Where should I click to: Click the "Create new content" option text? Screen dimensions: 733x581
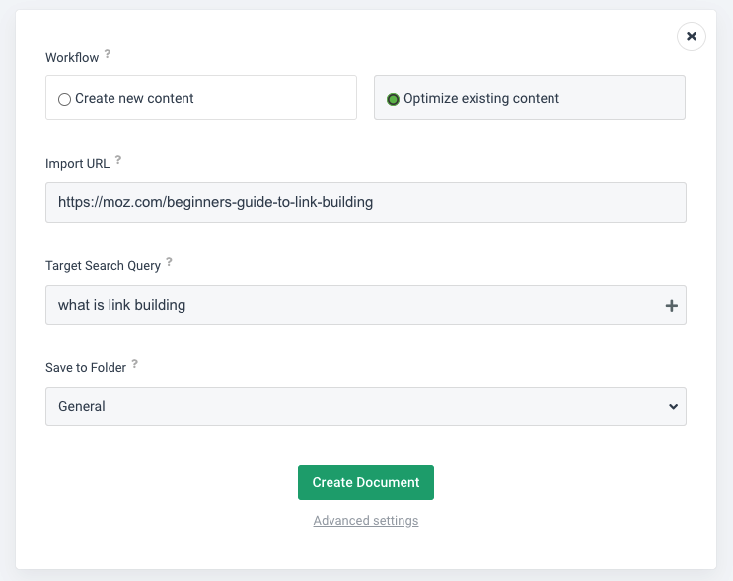point(134,99)
